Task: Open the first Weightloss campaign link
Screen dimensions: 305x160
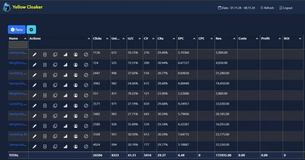Action: coord(18,63)
